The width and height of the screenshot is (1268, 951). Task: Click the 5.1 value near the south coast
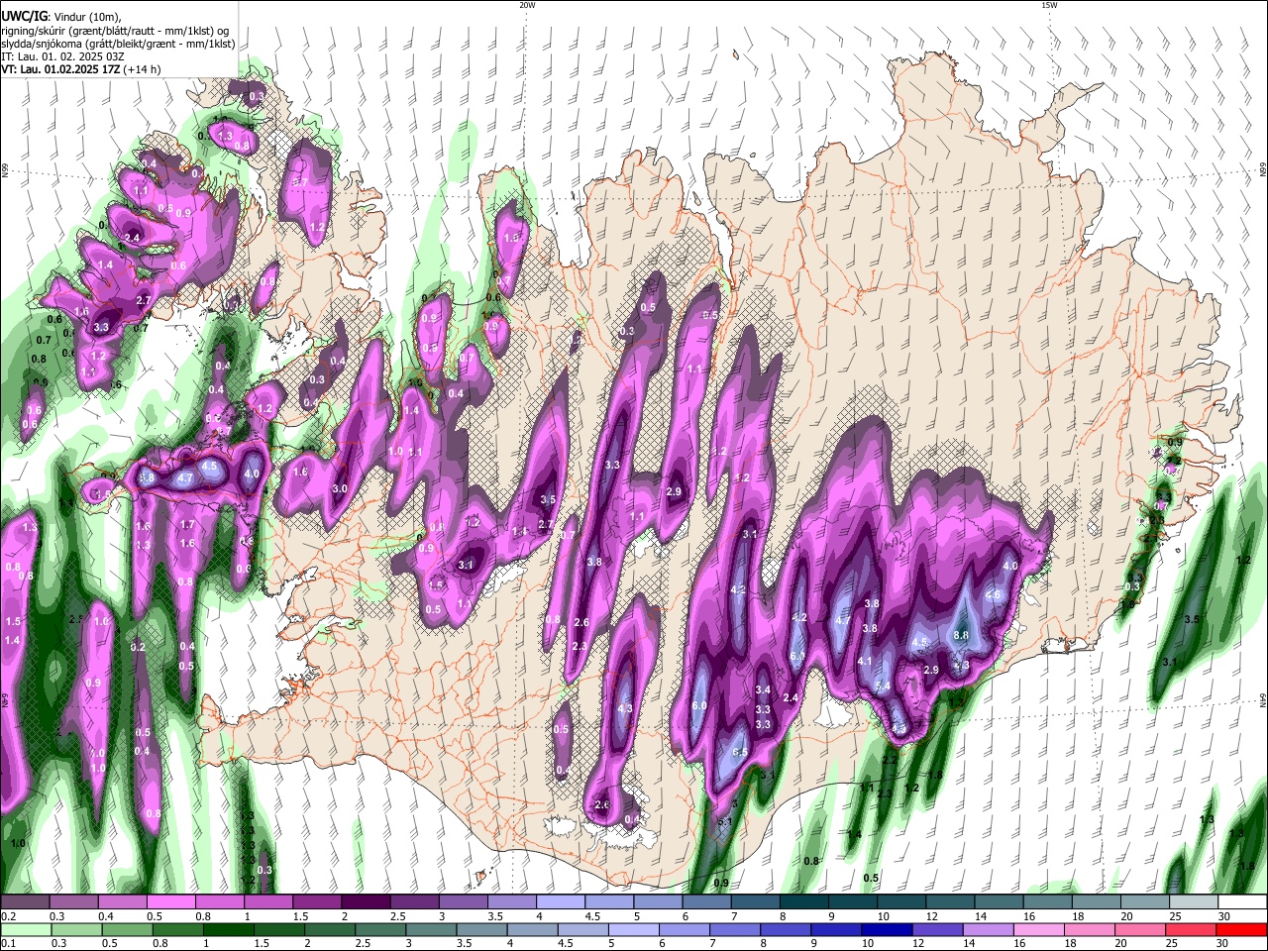pos(724,821)
